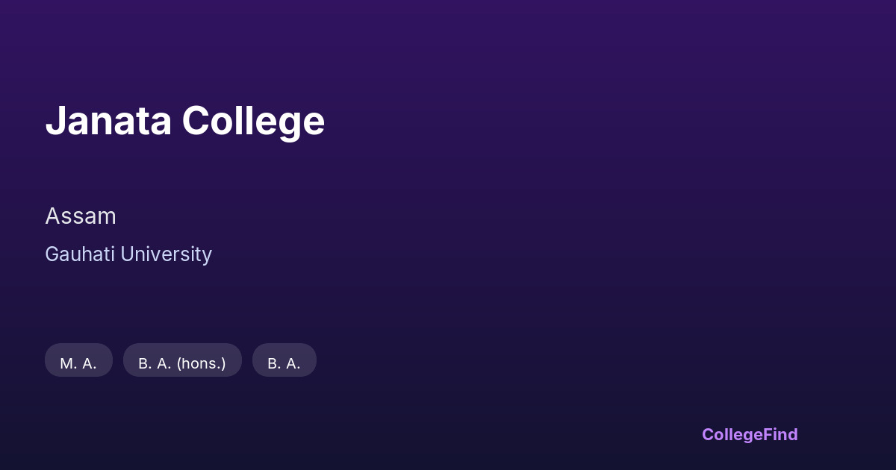
Task: Open the Gauhati University affiliation link
Action: [128, 254]
